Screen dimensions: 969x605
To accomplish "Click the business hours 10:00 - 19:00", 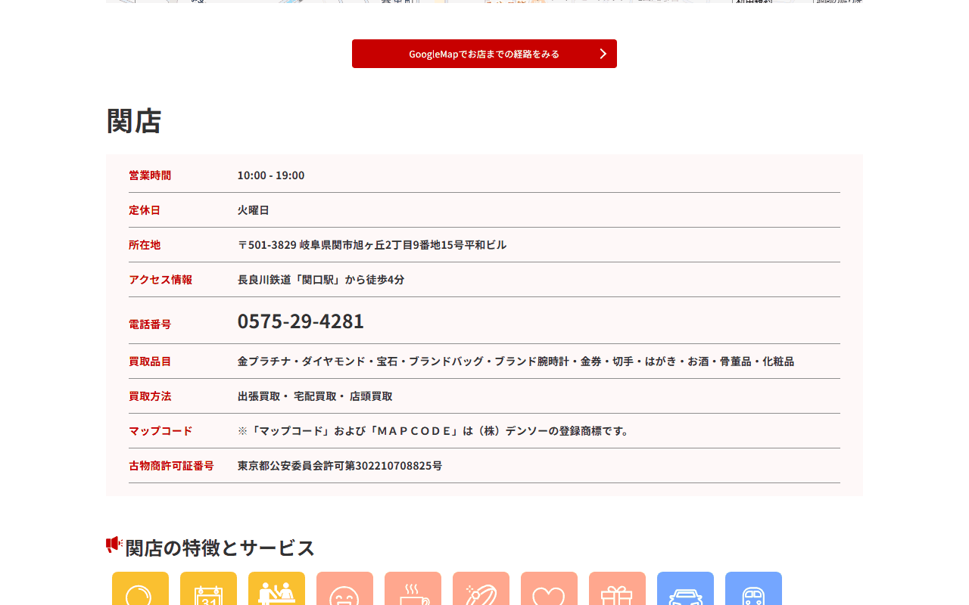I will pos(271,175).
